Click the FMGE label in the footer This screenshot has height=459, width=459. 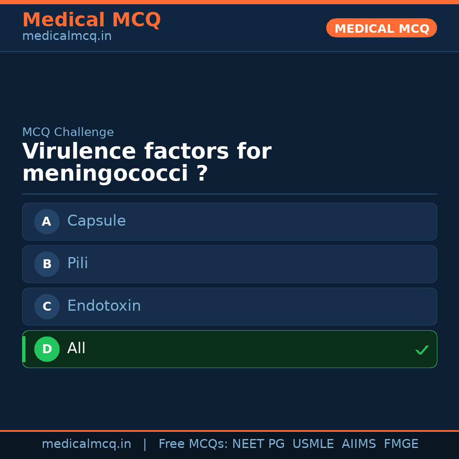click(401, 443)
